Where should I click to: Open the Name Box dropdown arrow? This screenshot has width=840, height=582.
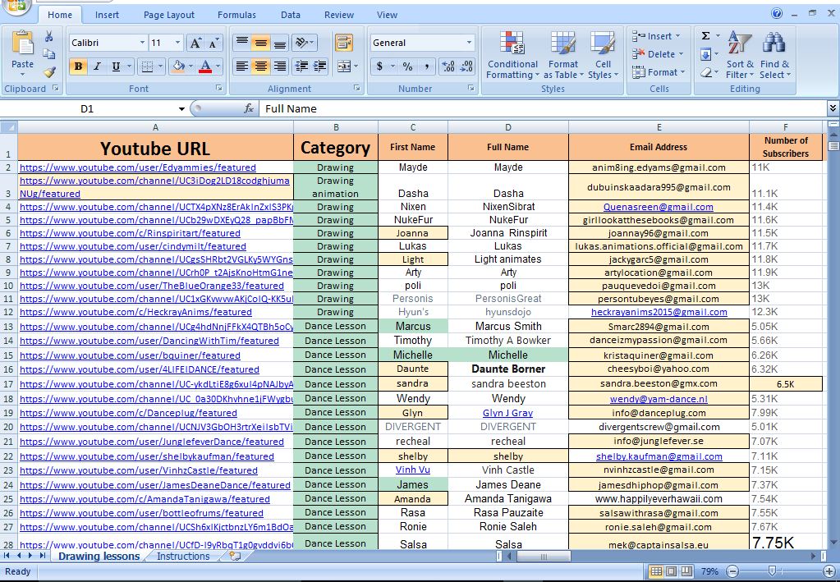point(181,108)
